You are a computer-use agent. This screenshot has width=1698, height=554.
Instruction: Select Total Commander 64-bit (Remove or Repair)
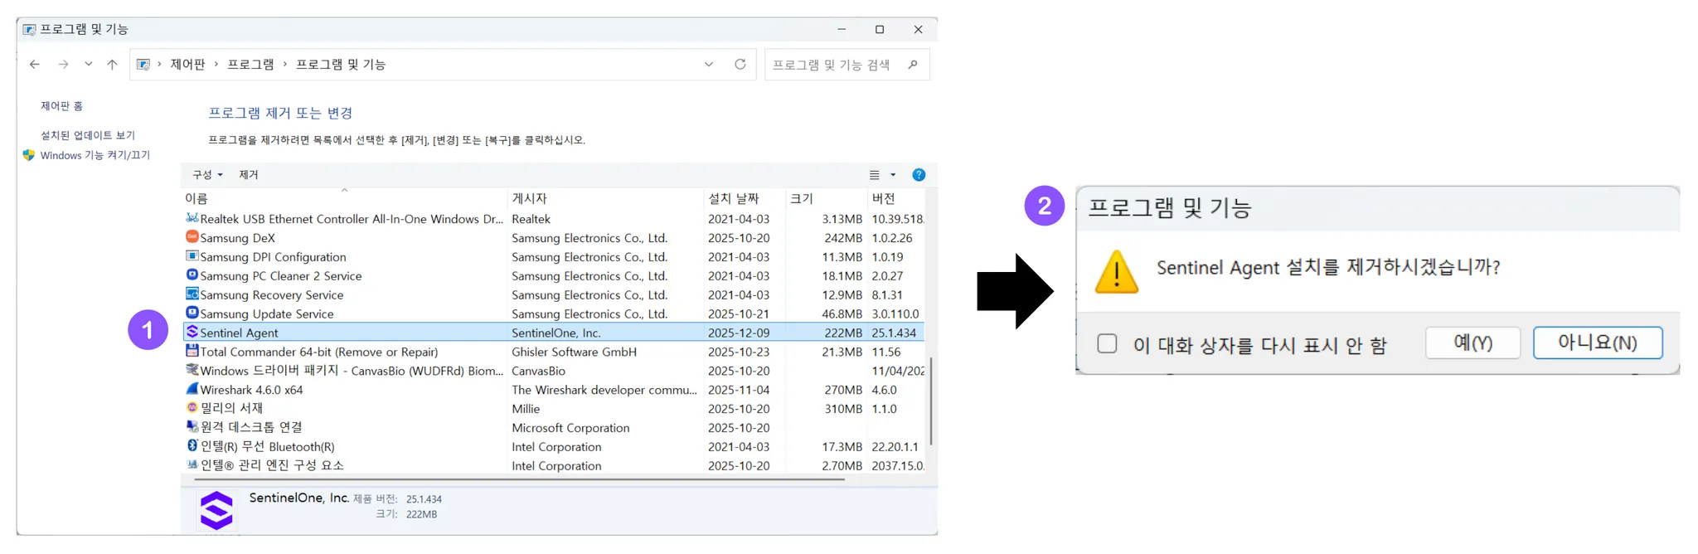319,352
